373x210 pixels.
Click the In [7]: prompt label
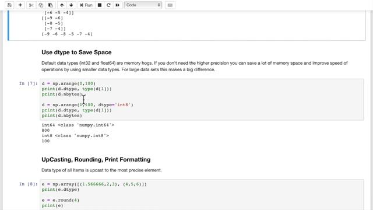pos(29,83)
